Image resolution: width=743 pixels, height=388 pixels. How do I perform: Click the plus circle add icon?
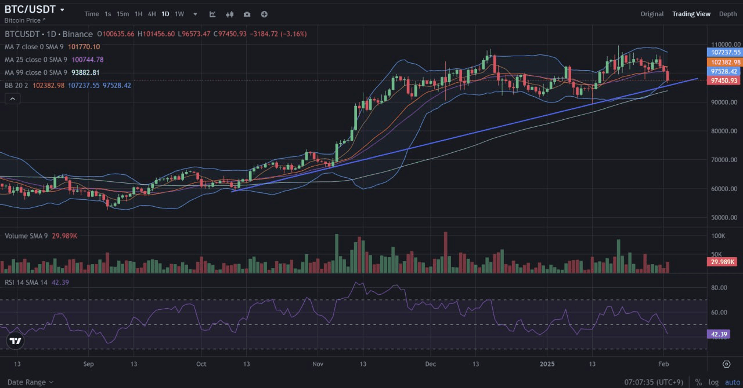click(264, 14)
